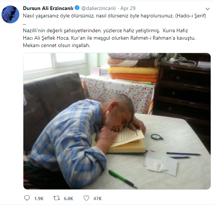Image resolution: width=214 pixels, height=205 pixels.
Task: Click the 6.8K retweet count
Action: tap(69, 199)
